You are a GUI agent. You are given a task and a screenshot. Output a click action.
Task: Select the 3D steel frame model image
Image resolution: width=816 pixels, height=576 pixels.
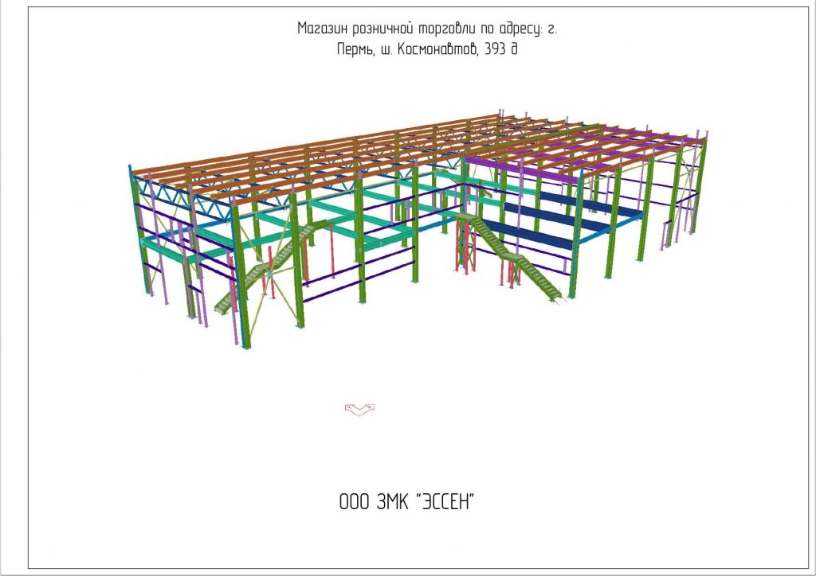[x=418, y=228]
